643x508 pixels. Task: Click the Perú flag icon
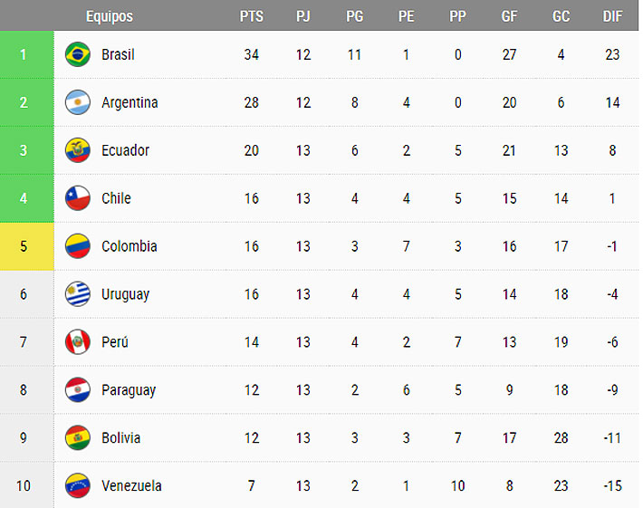(x=78, y=342)
